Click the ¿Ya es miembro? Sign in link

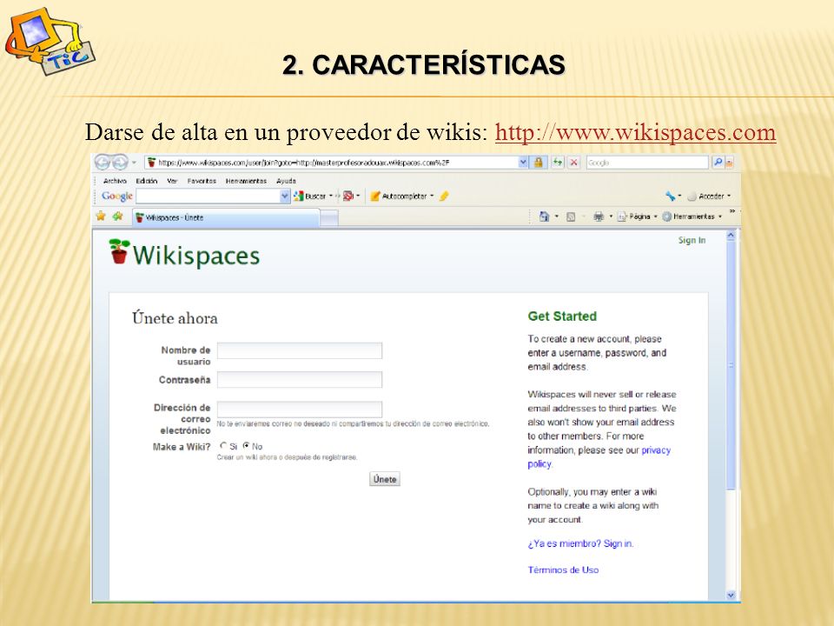(579, 543)
